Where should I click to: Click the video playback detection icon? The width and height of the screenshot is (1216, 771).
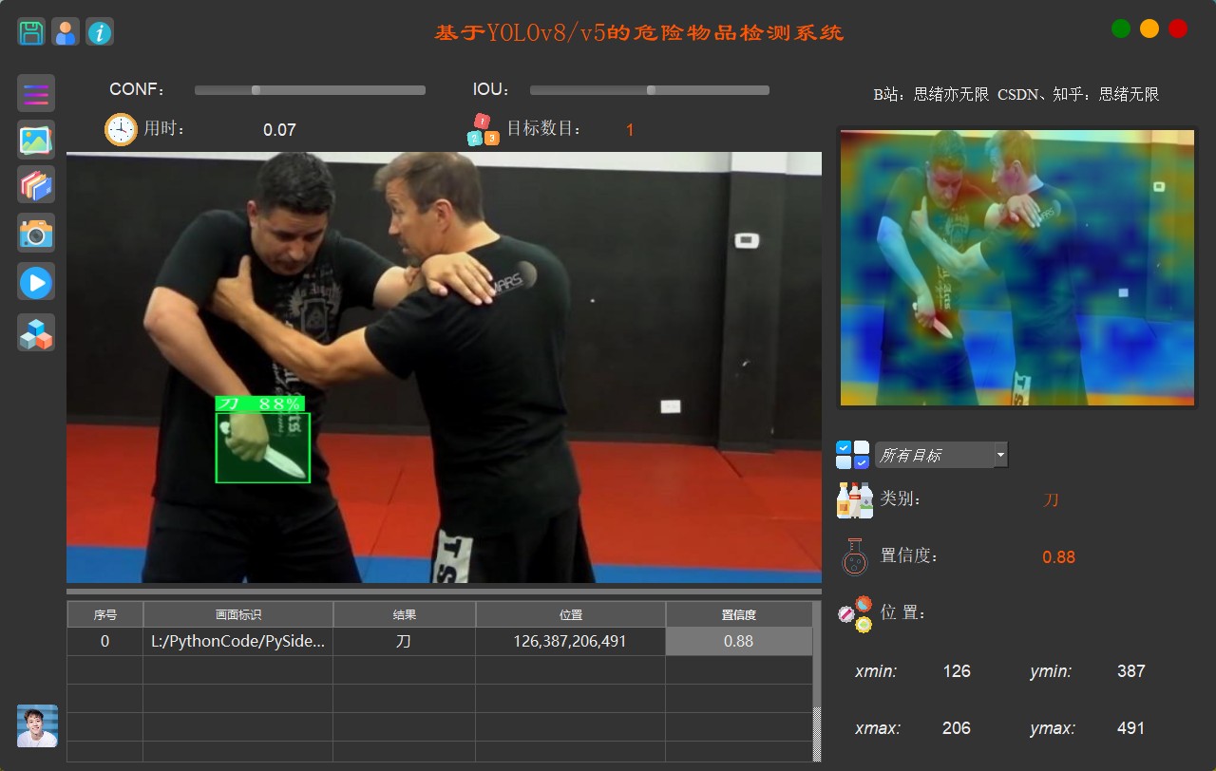[x=35, y=282]
